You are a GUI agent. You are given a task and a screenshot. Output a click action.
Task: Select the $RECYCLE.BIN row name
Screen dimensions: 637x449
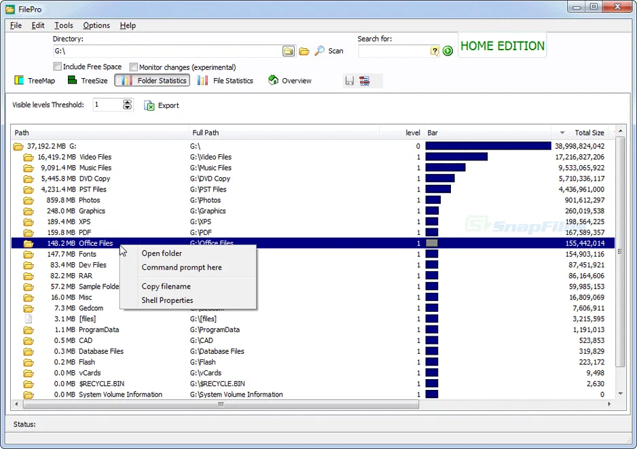click(x=102, y=384)
